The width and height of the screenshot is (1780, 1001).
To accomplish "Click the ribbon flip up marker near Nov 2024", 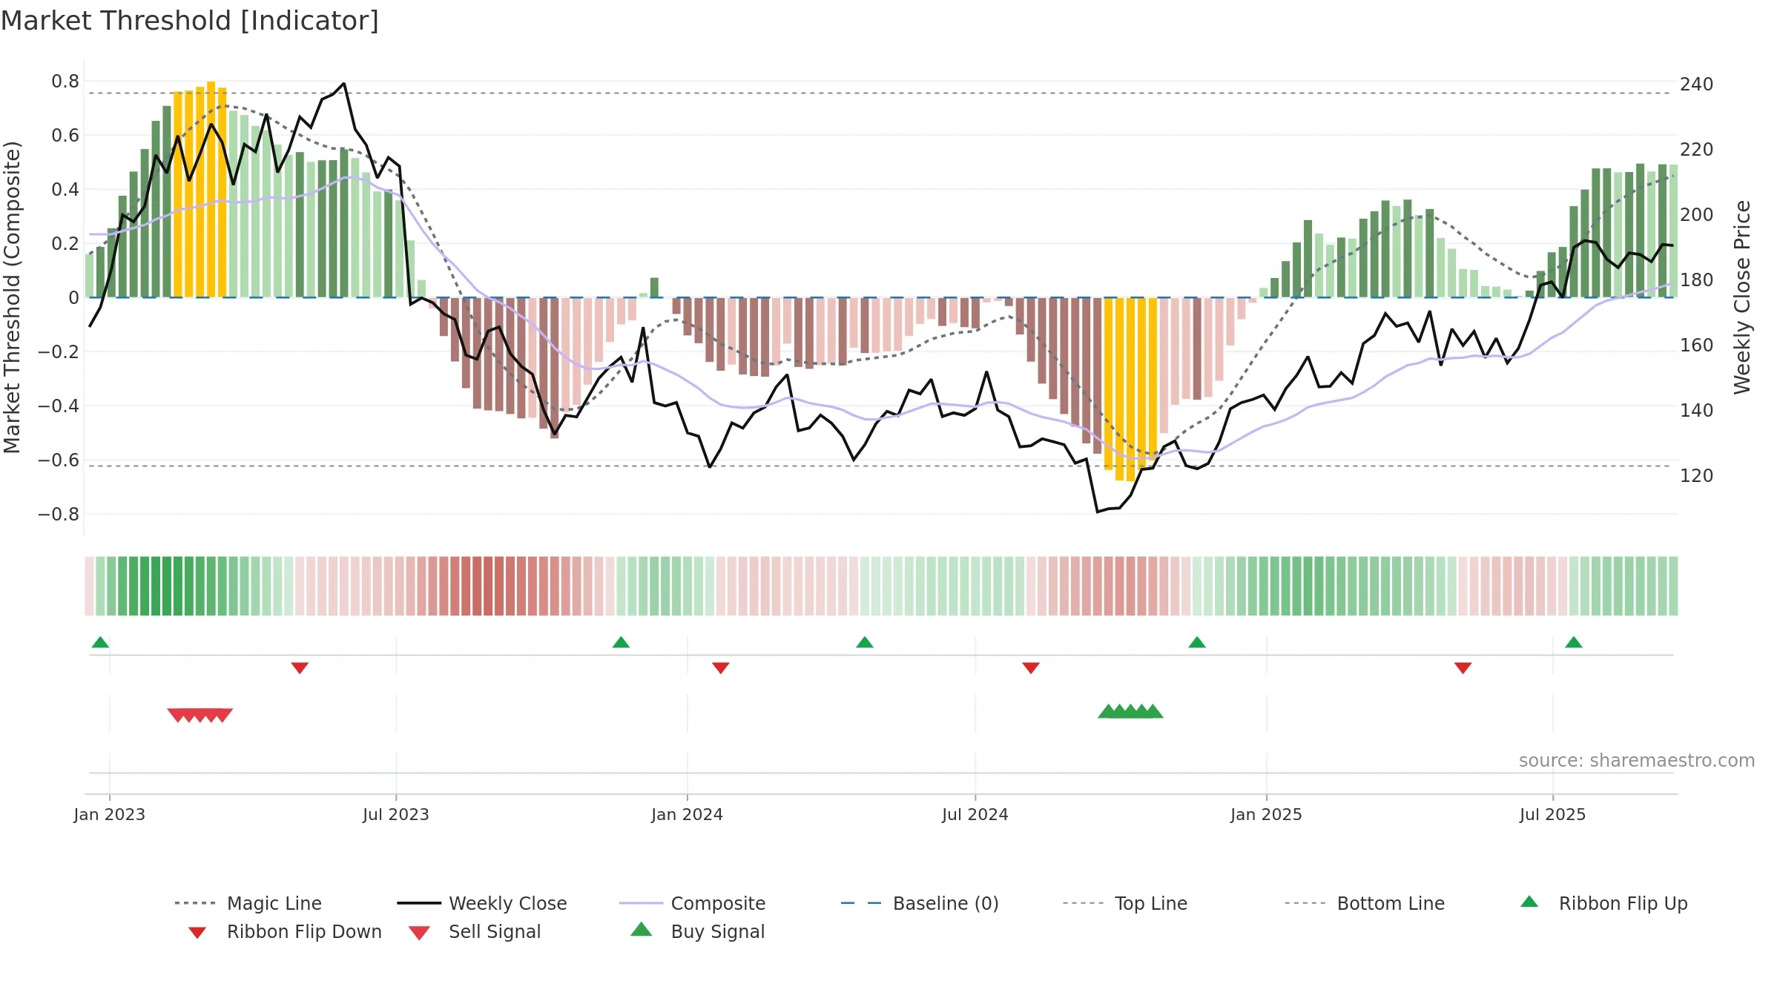I will tap(1197, 642).
